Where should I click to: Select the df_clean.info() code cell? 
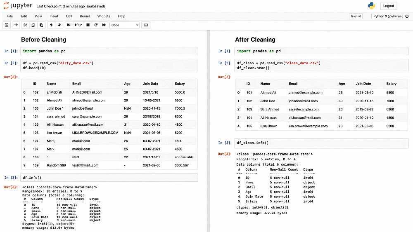321,143
